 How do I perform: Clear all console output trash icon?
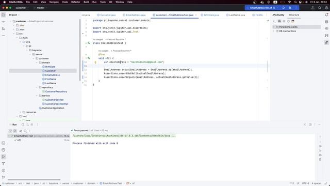[x=320, y=160]
